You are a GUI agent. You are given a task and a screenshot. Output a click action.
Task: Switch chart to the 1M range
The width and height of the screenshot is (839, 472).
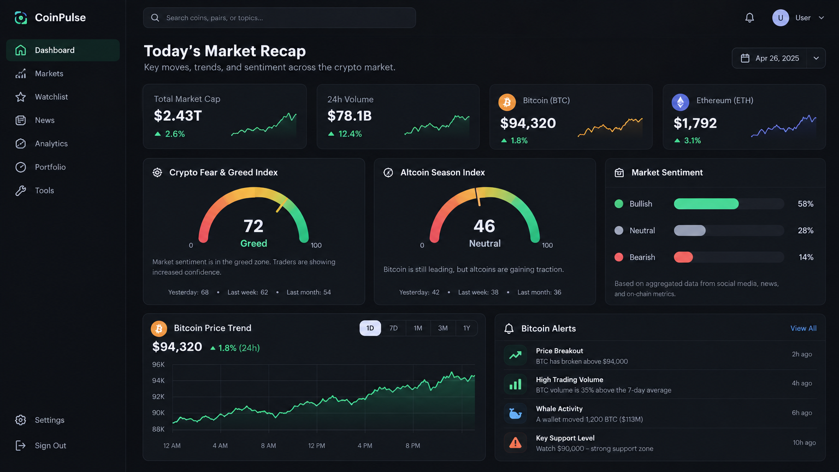pos(418,328)
